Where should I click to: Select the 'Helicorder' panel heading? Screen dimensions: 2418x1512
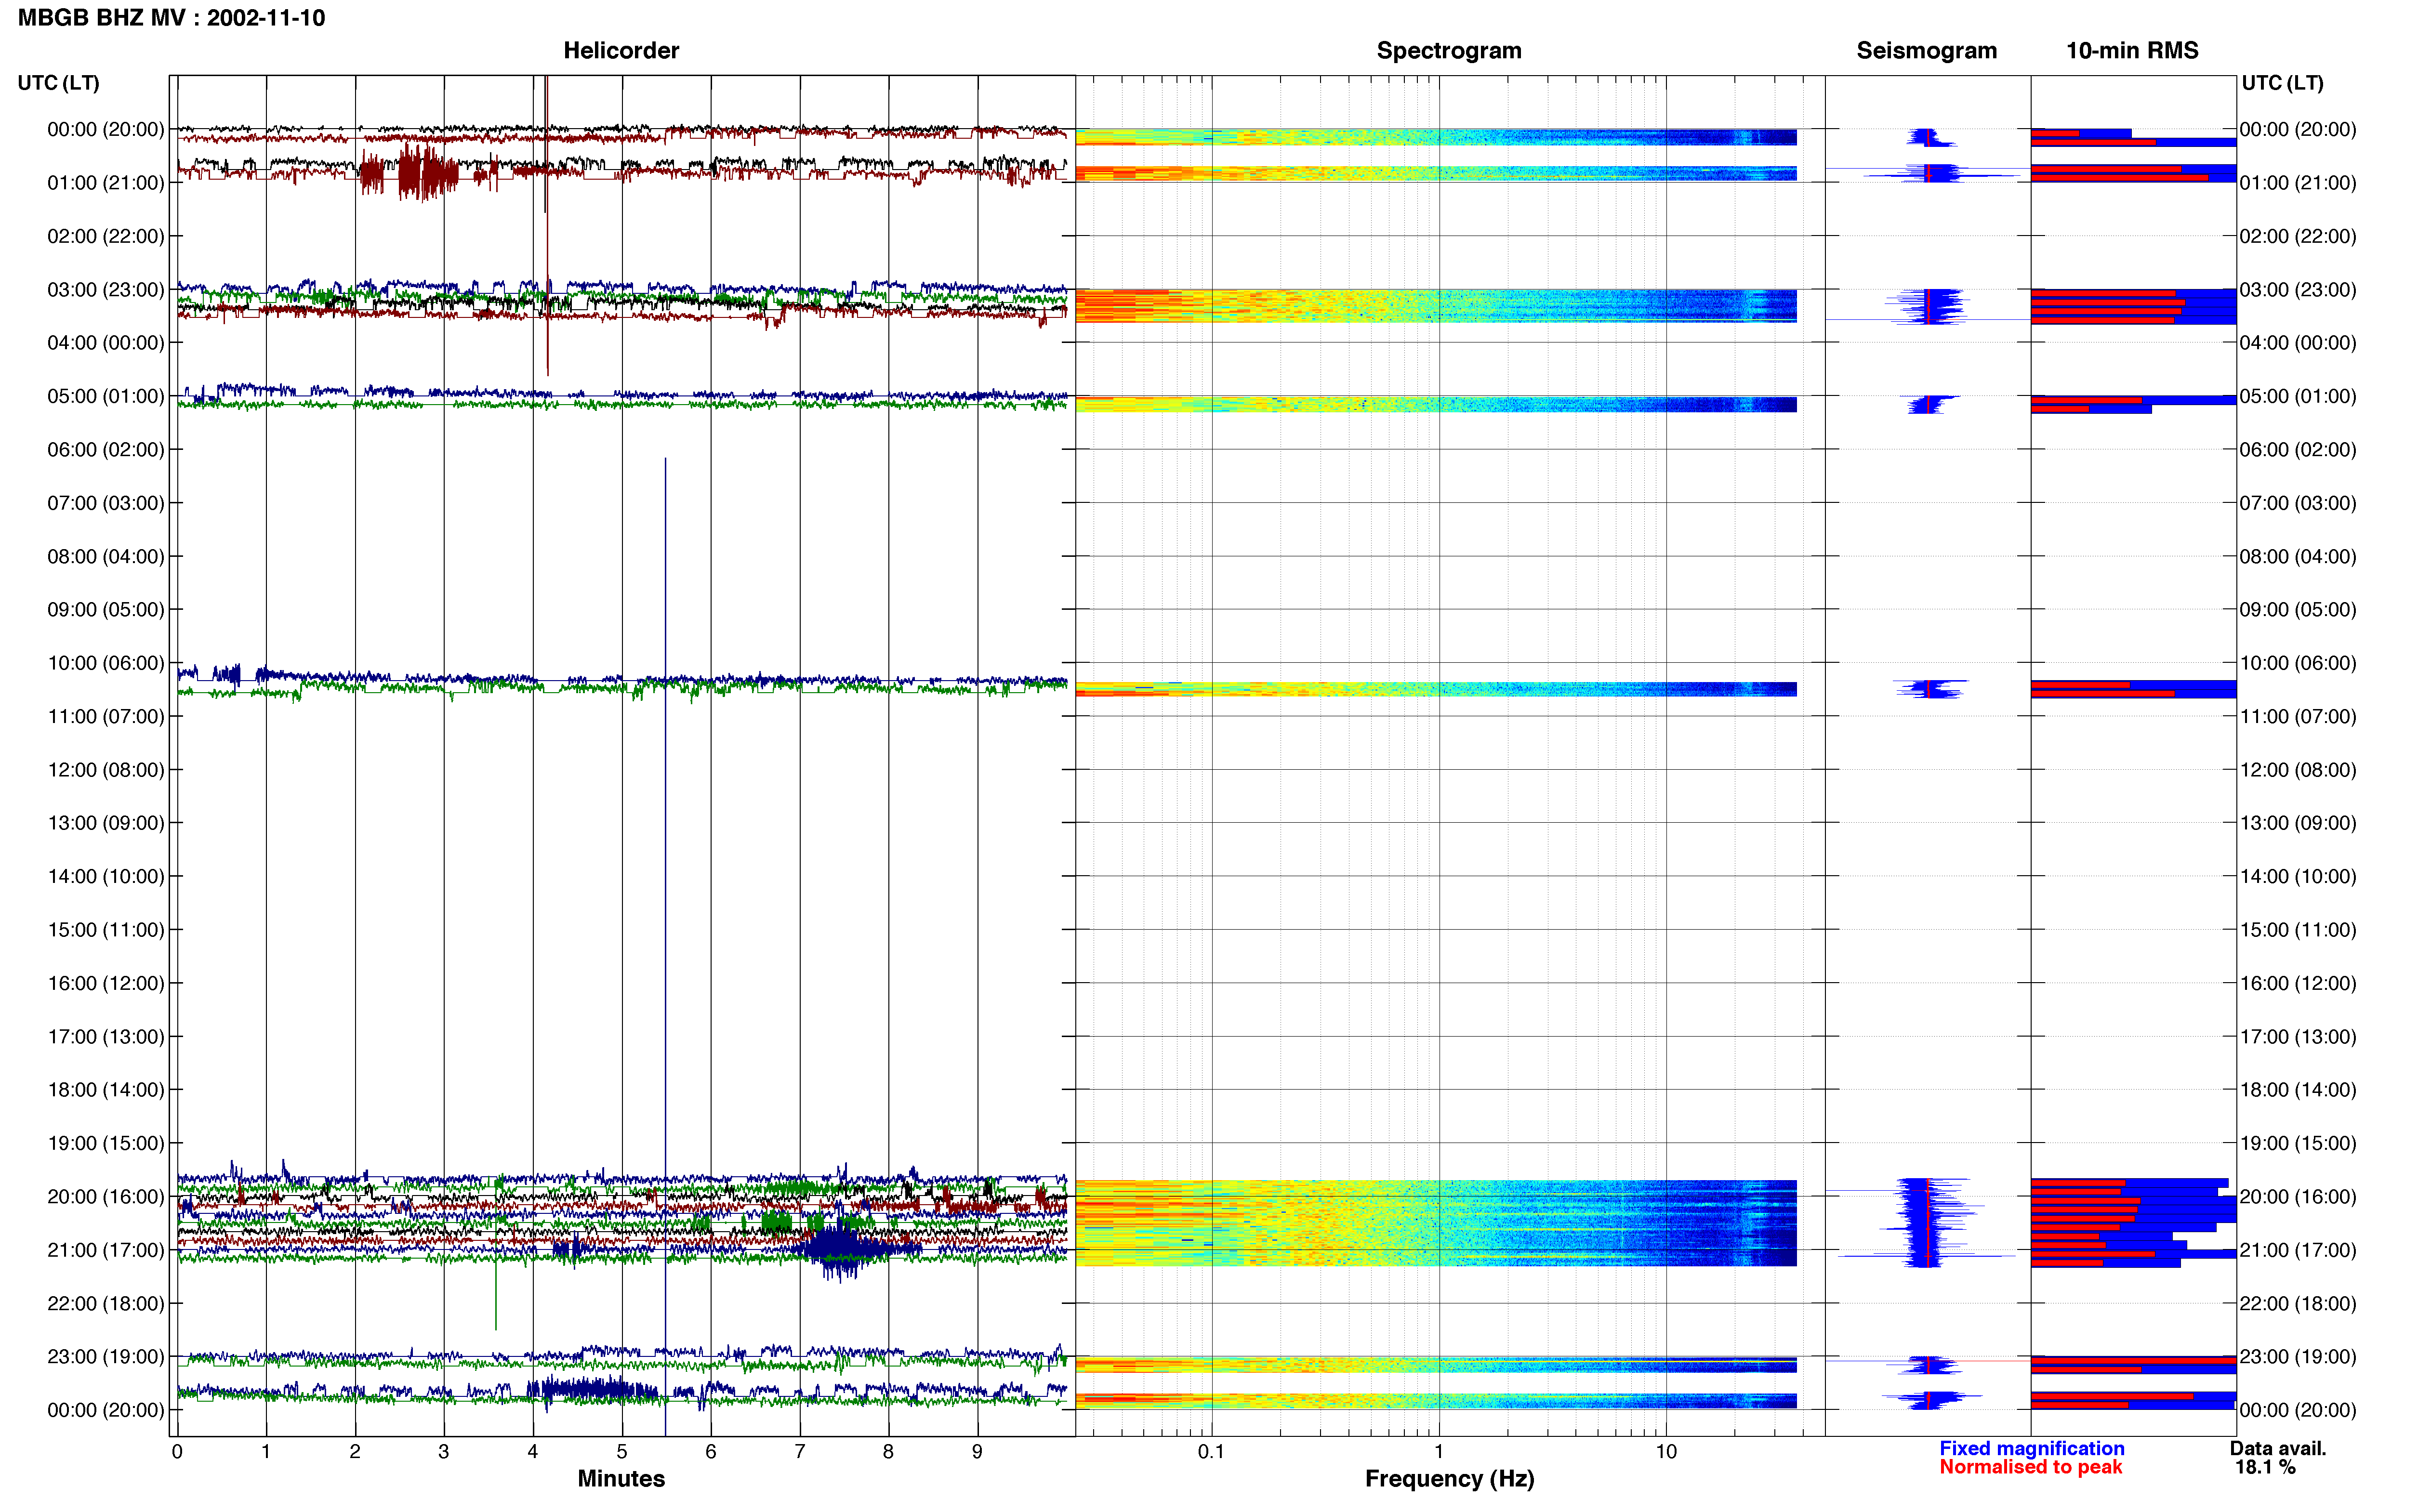[x=621, y=51]
